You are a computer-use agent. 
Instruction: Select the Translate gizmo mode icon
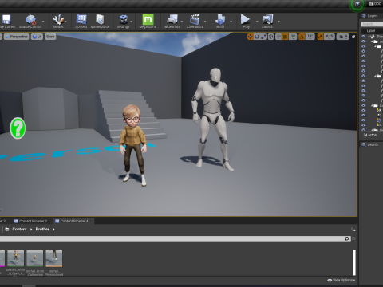click(251, 37)
